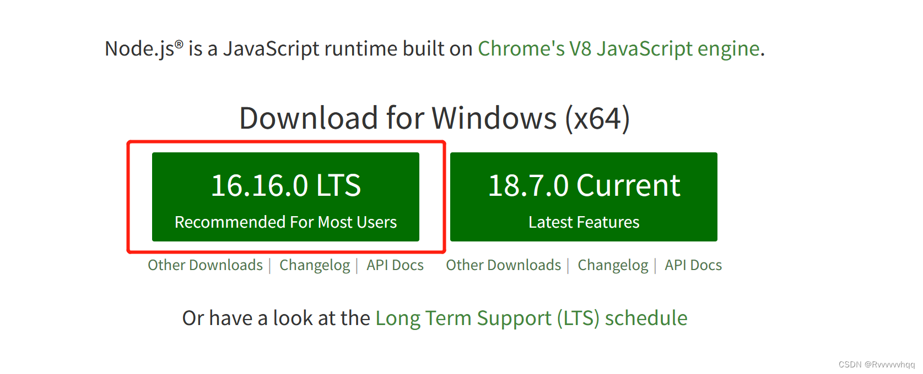Click the separator between Changelog and API Docs

click(x=358, y=265)
